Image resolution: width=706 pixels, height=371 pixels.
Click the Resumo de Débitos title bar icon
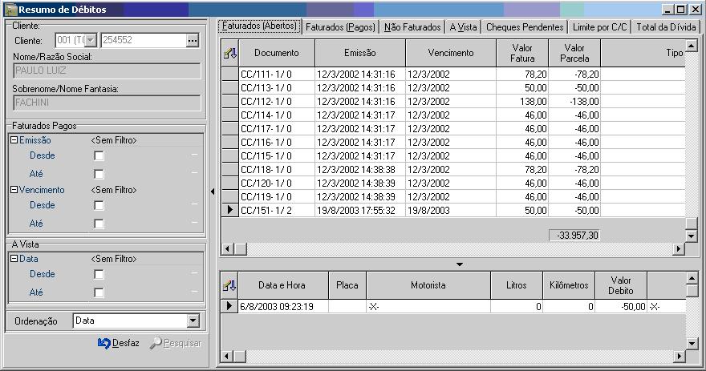pyautogui.click(x=10, y=10)
